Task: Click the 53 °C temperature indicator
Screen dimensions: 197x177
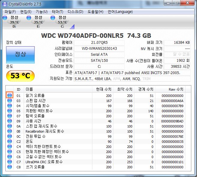Action: [x=20, y=76]
